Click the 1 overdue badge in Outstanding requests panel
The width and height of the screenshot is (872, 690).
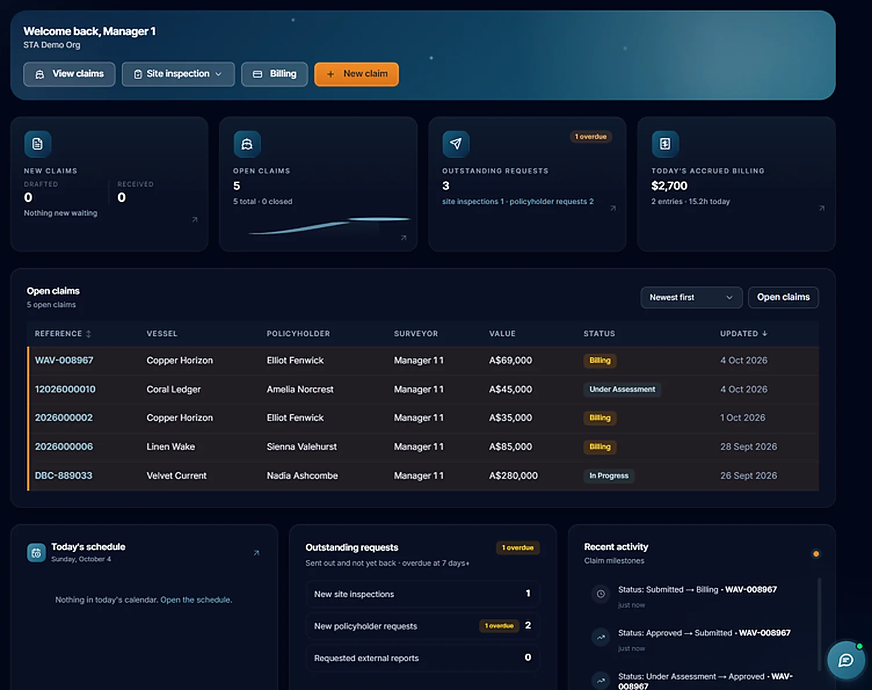(x=518, y=548)
